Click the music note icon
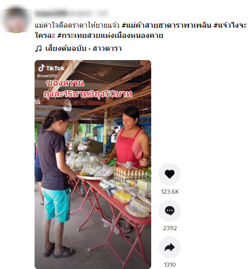 click(x=38, y=49)
